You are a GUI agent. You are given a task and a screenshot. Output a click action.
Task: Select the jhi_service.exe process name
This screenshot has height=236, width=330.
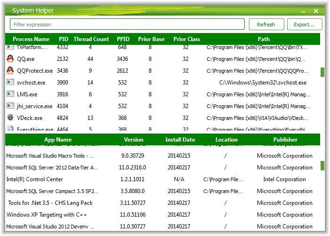pos(34,106)
